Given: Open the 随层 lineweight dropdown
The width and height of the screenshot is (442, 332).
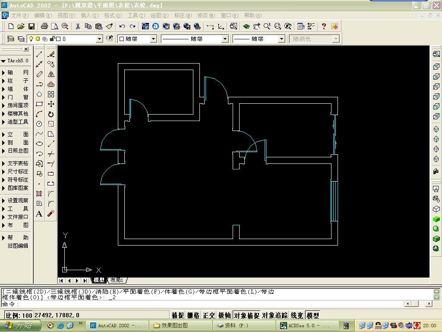Looking at the screenshot, I should coord(281,39).
